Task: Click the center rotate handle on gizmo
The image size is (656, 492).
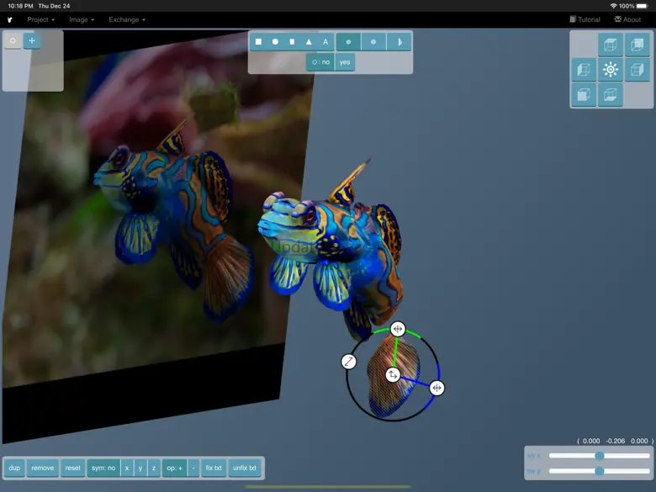Action: [393, 374]
